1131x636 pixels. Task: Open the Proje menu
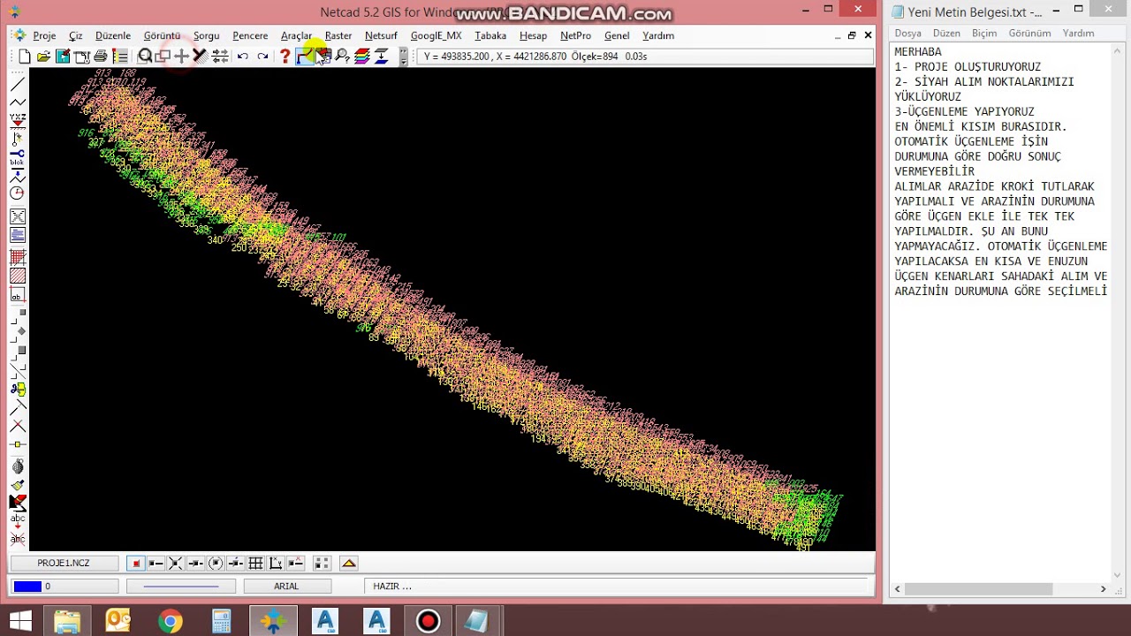(x=44, y=35)
